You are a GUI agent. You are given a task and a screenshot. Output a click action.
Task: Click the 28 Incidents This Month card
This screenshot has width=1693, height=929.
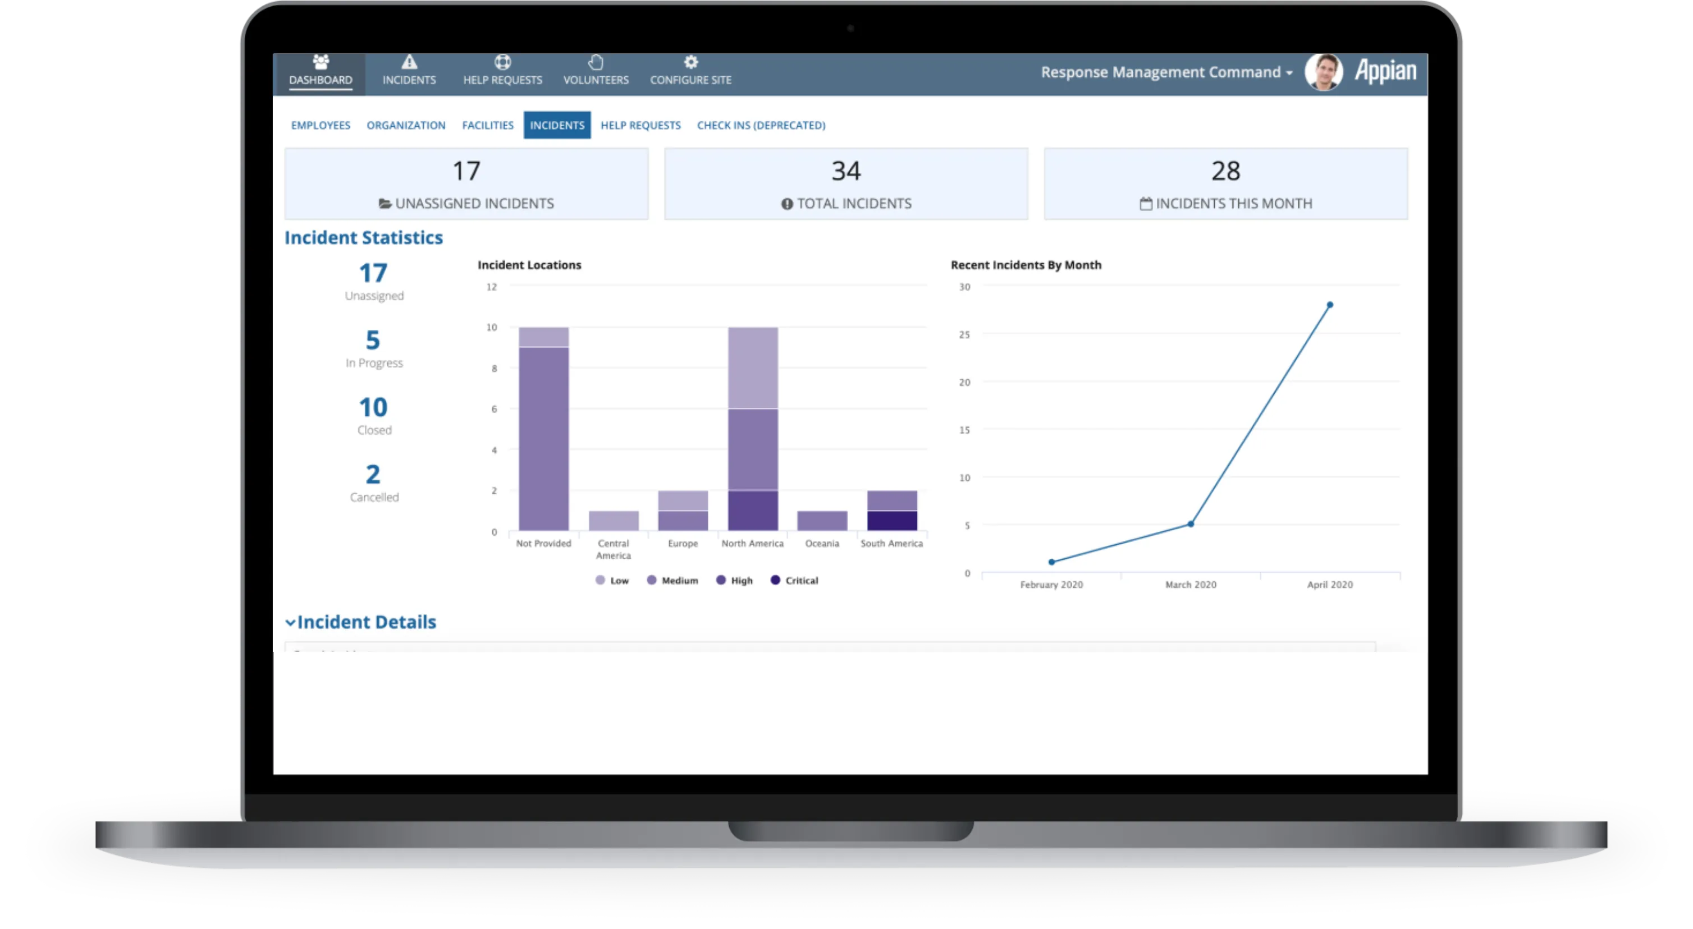tap(1226, 184)
